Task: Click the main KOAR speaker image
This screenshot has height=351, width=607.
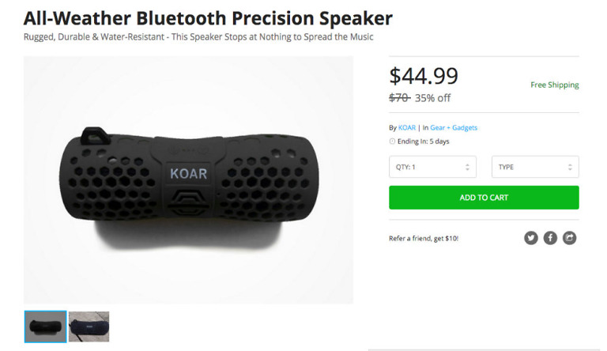Action: coord(188,180)
